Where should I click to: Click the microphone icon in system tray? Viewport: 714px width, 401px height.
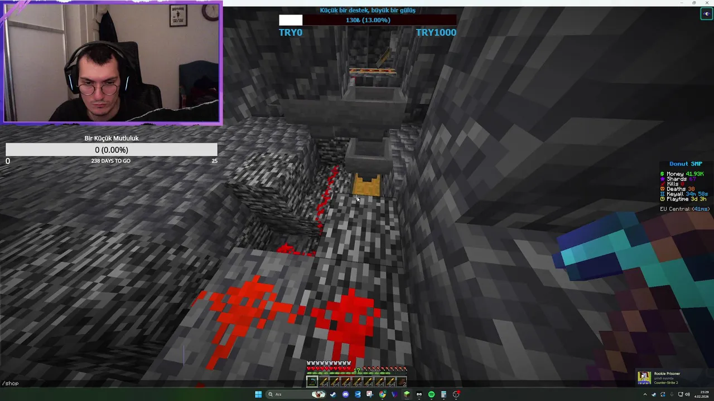[x=672, y=394]
